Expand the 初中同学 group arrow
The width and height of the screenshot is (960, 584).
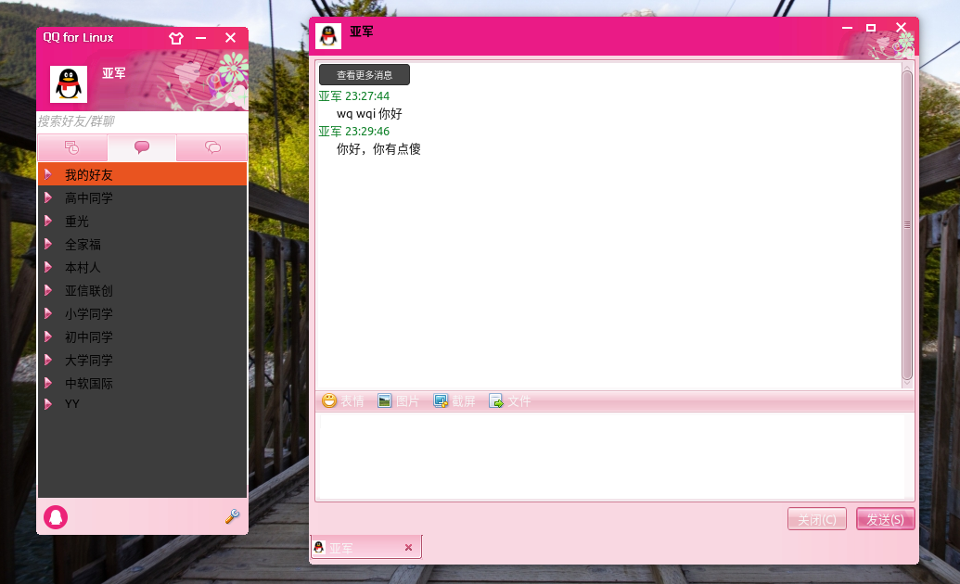(48, 336)
